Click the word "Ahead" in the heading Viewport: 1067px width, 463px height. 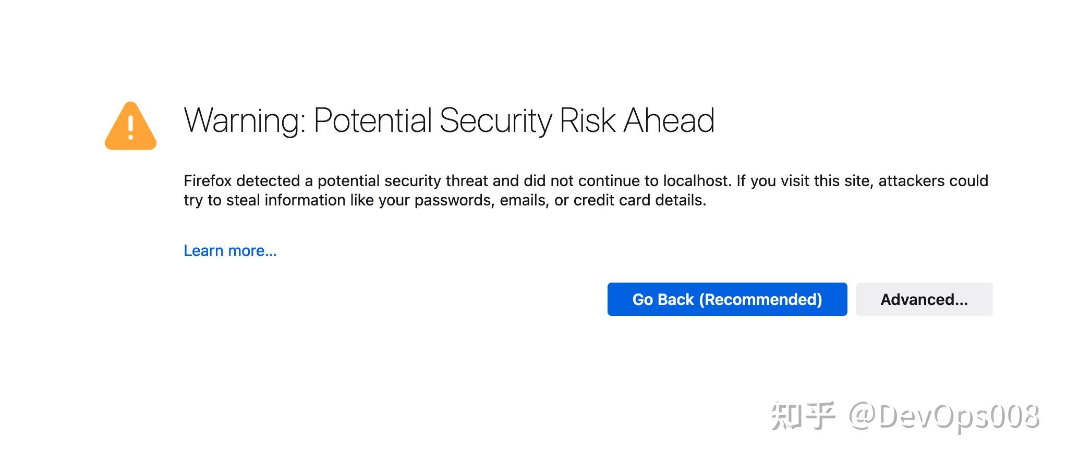point(669,120)
